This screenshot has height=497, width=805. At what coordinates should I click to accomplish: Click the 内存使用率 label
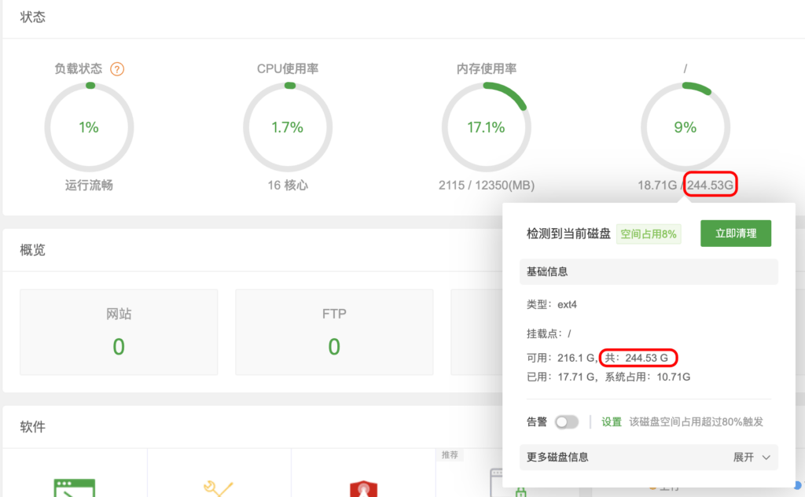486,68
